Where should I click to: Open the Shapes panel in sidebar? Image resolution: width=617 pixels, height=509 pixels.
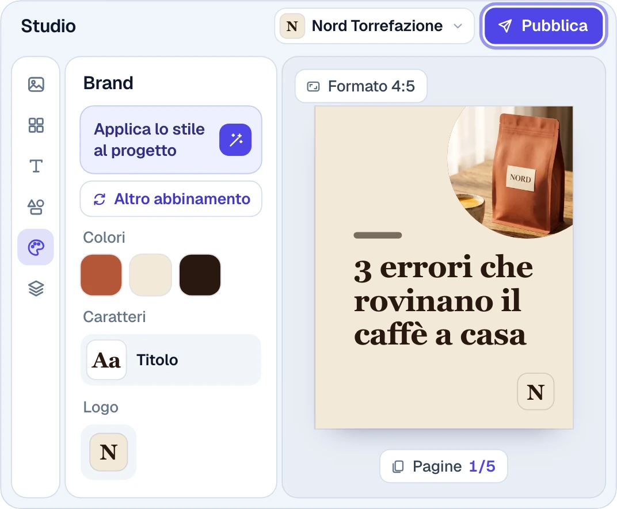click(36, 207)
